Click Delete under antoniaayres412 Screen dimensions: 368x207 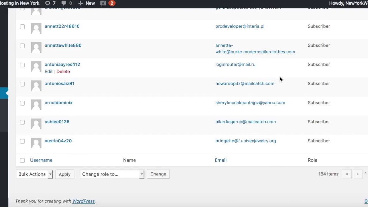[x=63, y=72]
